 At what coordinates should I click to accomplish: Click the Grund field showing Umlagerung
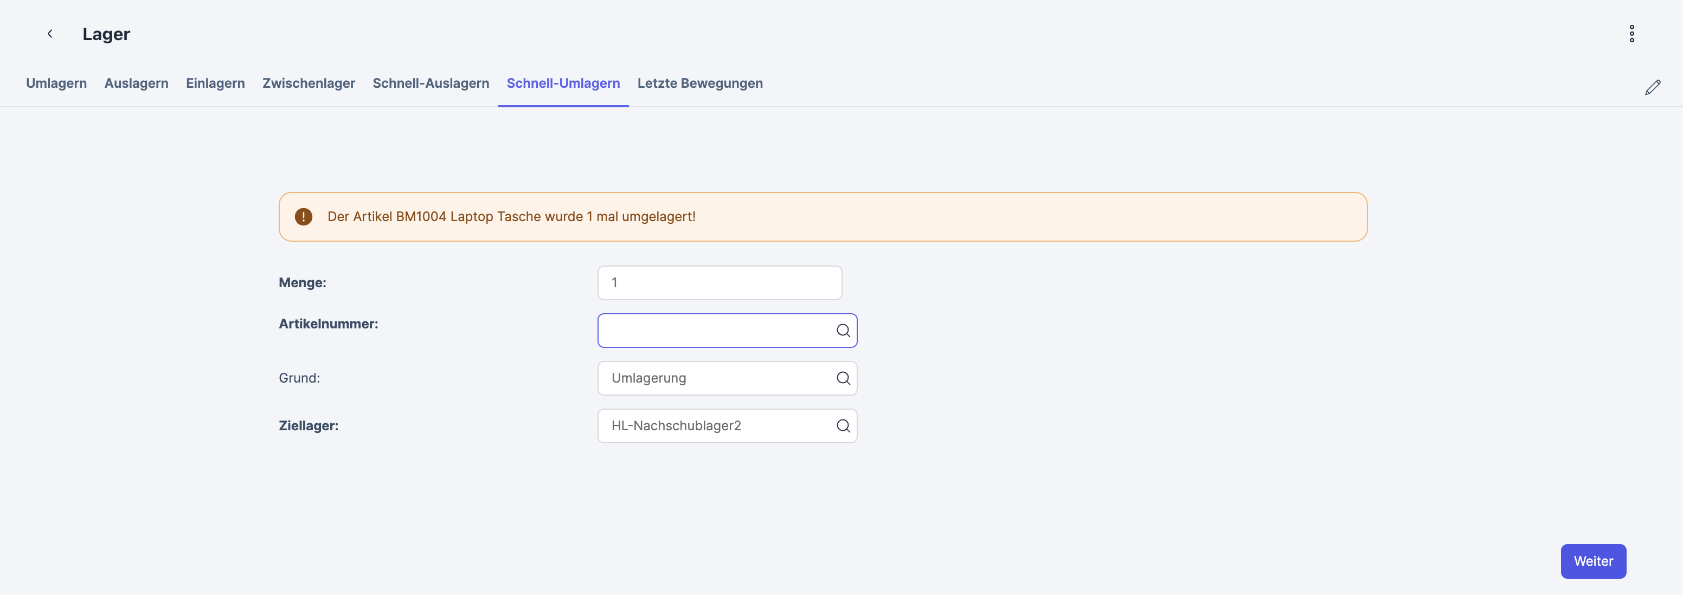tap(715, 378)
